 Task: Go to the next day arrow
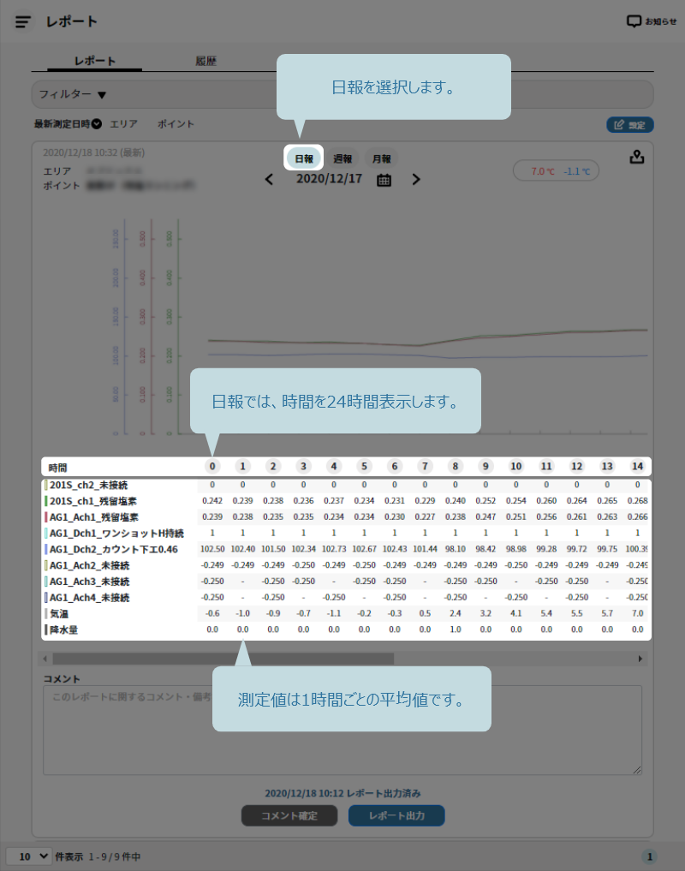point(416,179)
